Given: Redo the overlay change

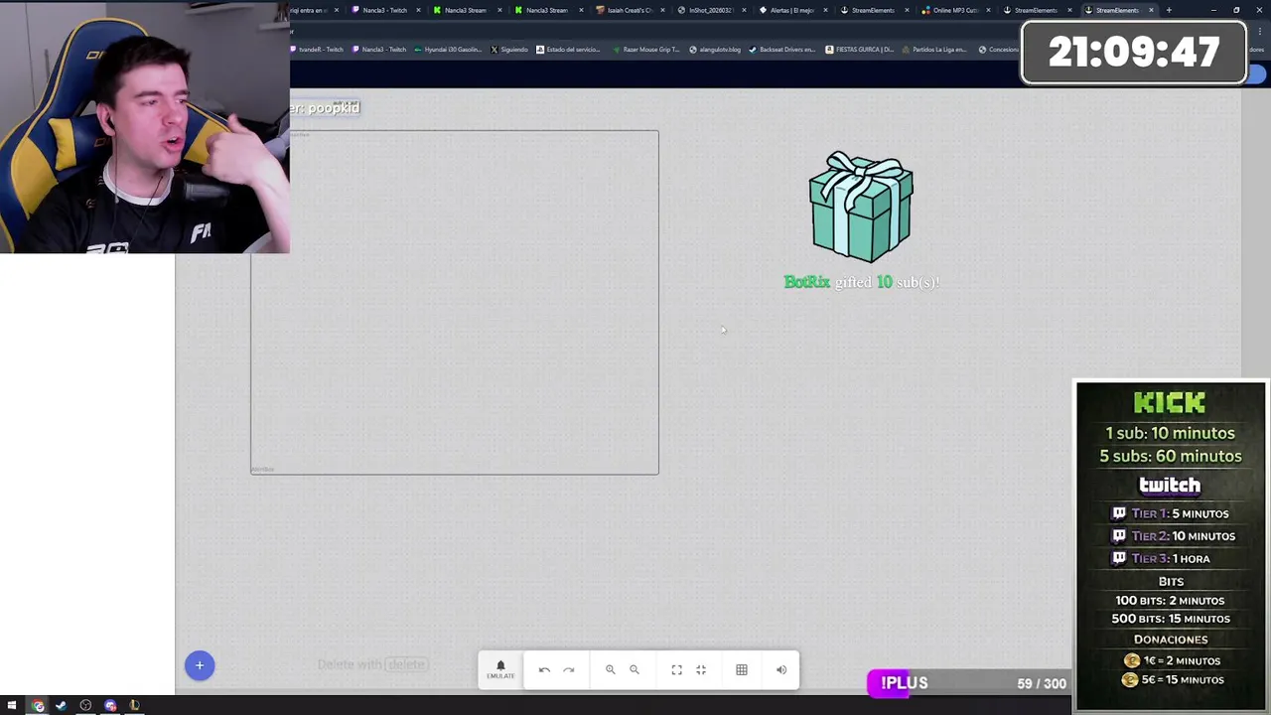Looking at the screenshot, I should pos(569,669).
